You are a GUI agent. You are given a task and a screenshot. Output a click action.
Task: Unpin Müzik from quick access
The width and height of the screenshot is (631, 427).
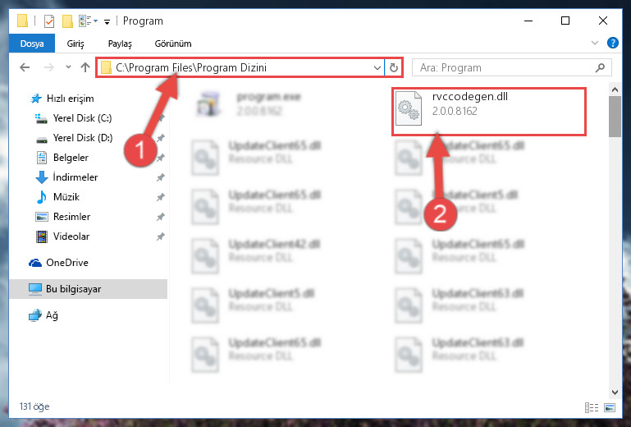[x=160, y=197]
